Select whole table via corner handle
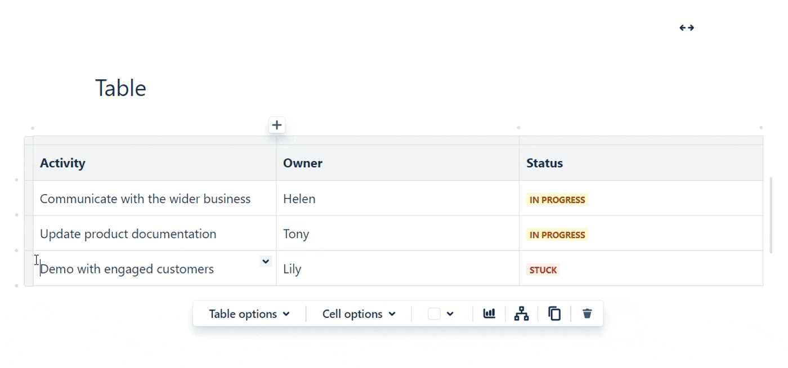The image size is (788, 368). click(x=29, y=140)
